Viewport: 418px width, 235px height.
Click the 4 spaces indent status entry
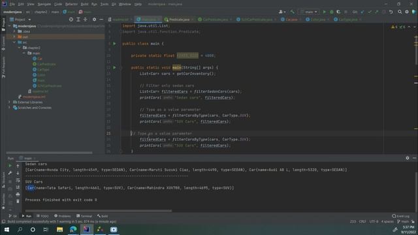[x=387, y=221]
